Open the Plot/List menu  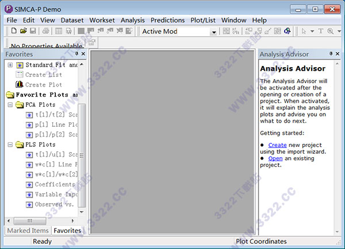click(x=203, y=20)
